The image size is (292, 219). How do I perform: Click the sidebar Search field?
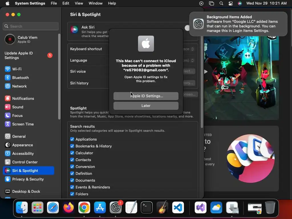click(31, 26)
